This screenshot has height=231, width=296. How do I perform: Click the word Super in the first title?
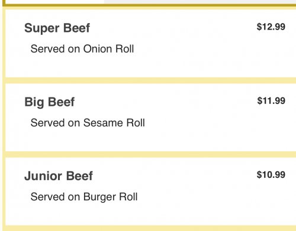tap(42, 28)
